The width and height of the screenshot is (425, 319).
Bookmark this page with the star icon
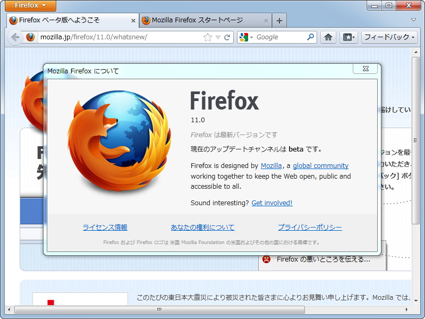207,37
